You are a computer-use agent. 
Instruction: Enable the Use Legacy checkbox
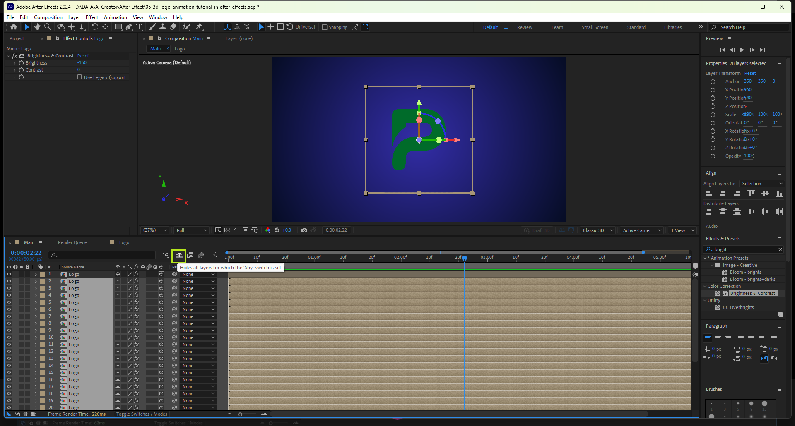click(x=79, y=77)
